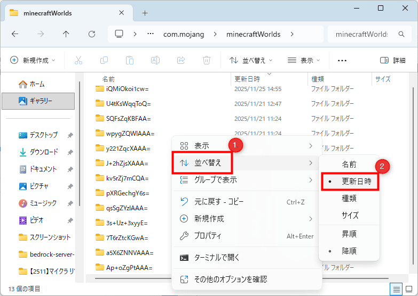This screenshot has width=418, height=296.
Task: Close the minecraftWorlds tab
Action: (122, 13)
